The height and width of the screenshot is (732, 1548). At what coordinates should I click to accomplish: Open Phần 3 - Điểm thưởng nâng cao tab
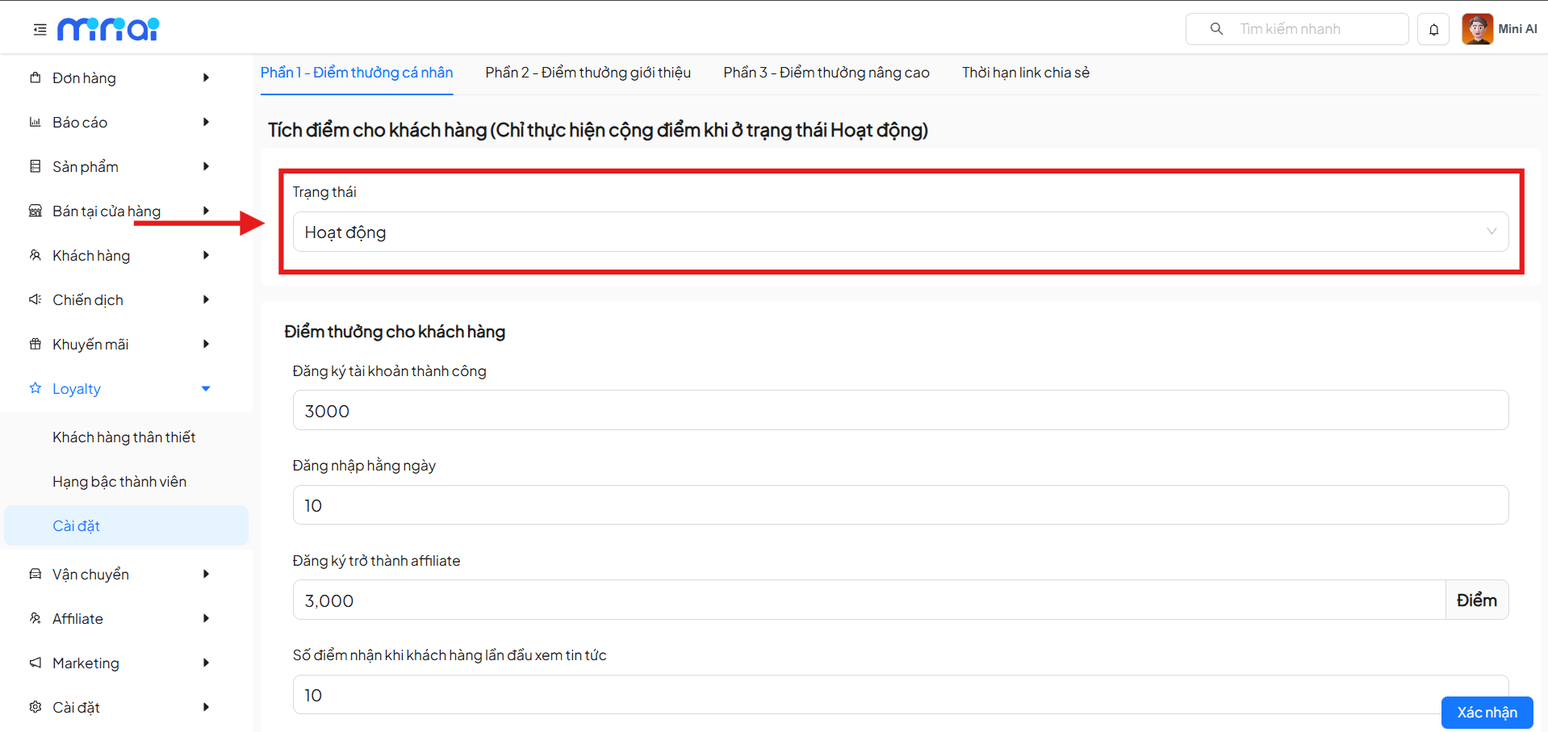(x=826, y=73)
